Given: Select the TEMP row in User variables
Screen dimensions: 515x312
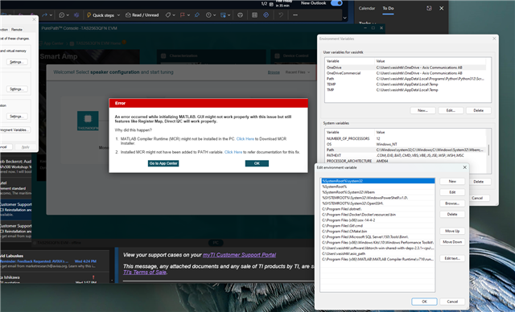Looking at the screenshot, I should coord(406,84).
